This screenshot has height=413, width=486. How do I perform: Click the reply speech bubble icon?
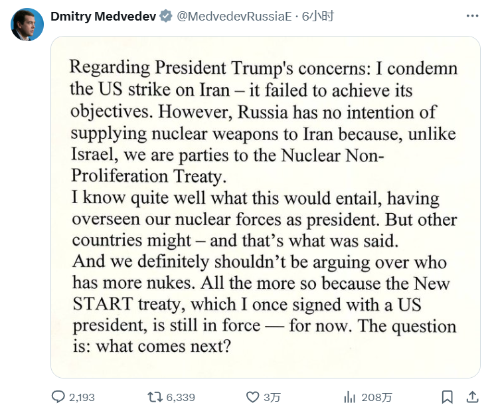[58, 396]
